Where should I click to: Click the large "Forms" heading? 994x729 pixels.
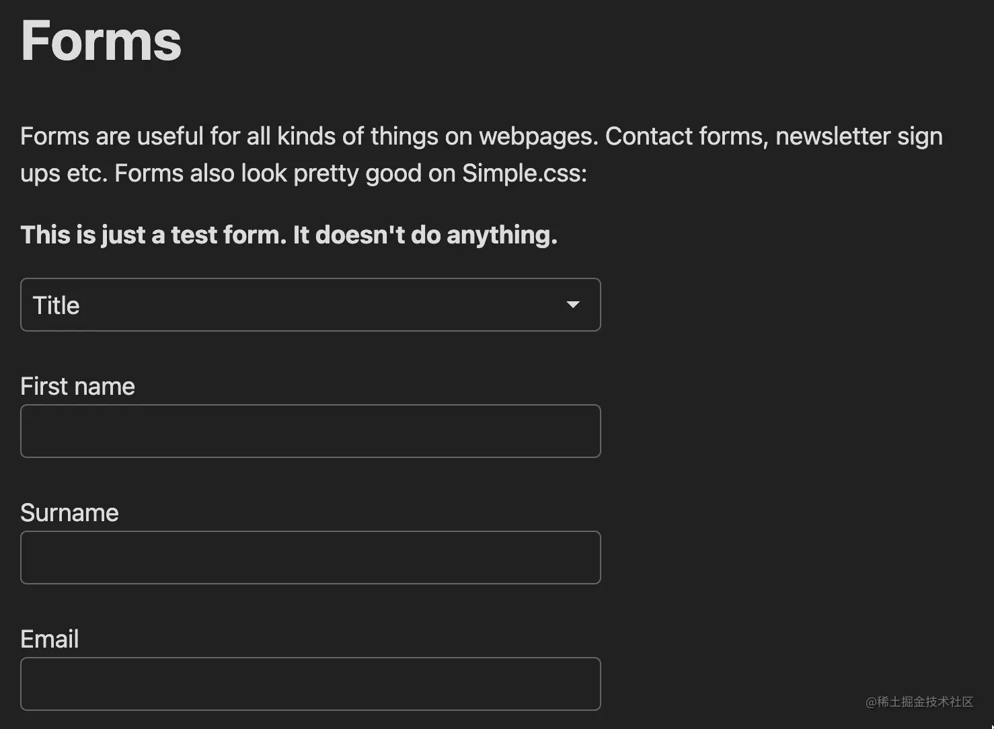click(x=101, y=40)
